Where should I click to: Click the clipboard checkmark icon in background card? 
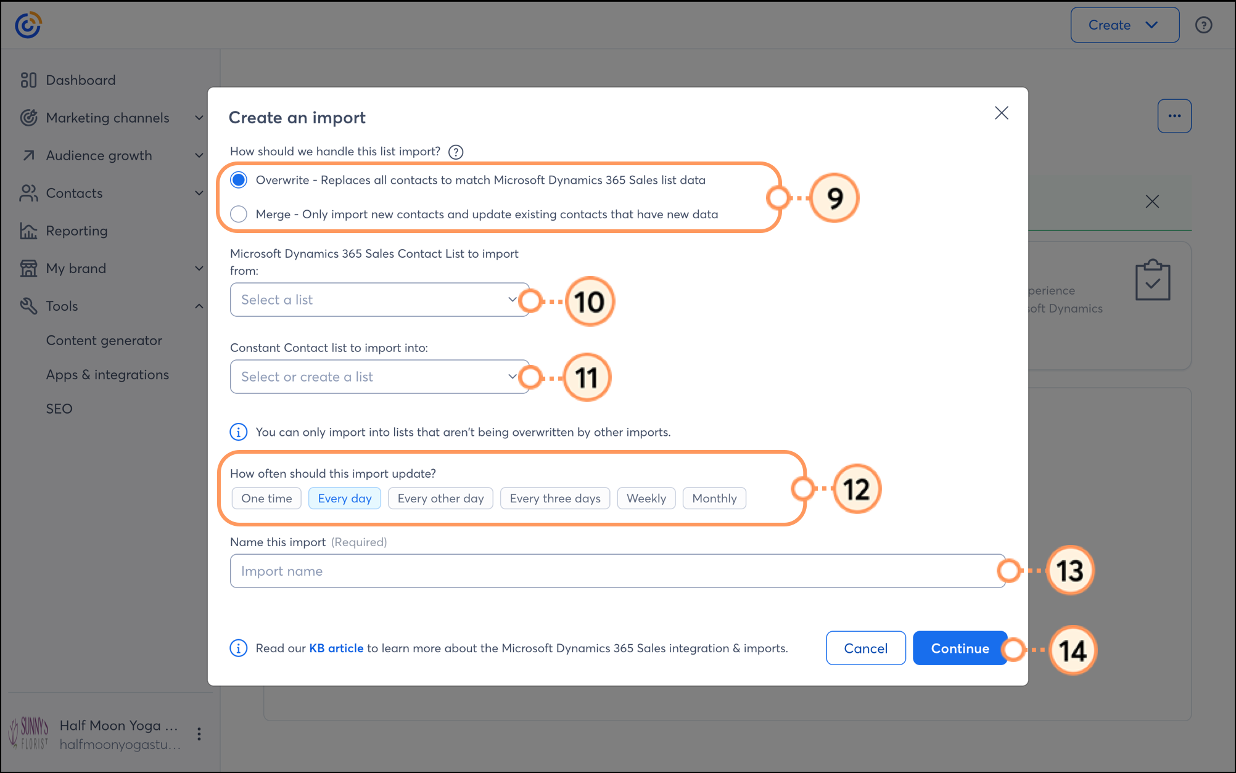coord(1153,280)
